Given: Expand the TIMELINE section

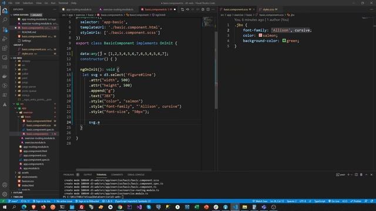Looking at the screenshot, I should (x=34, y=197).
